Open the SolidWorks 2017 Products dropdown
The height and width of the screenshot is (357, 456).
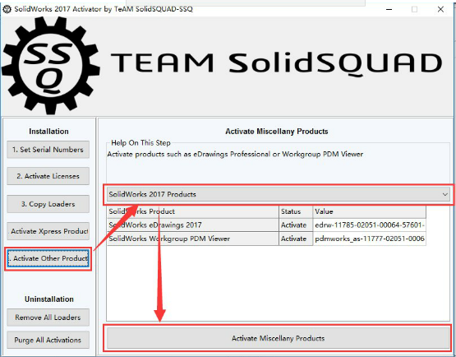279,194
